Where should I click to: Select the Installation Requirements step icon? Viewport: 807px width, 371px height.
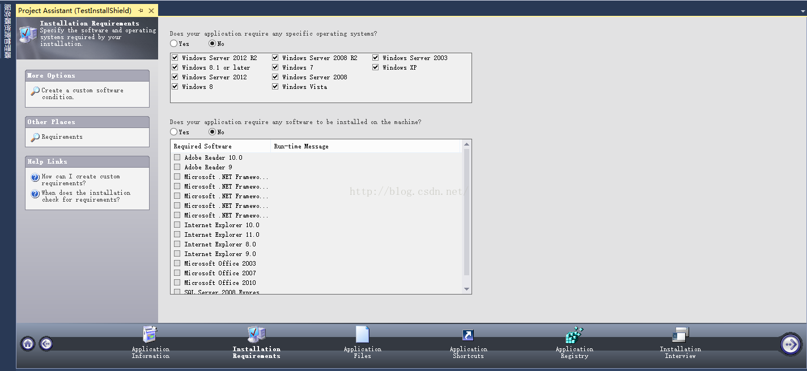pyautogui.click(x=257, y=334)
